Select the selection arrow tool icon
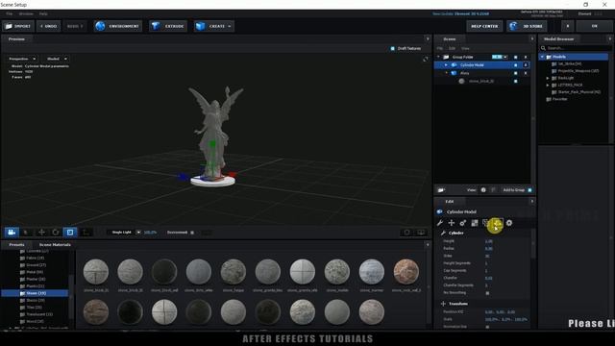This screenshot has height=346, width=615. [x=26, y=233]
